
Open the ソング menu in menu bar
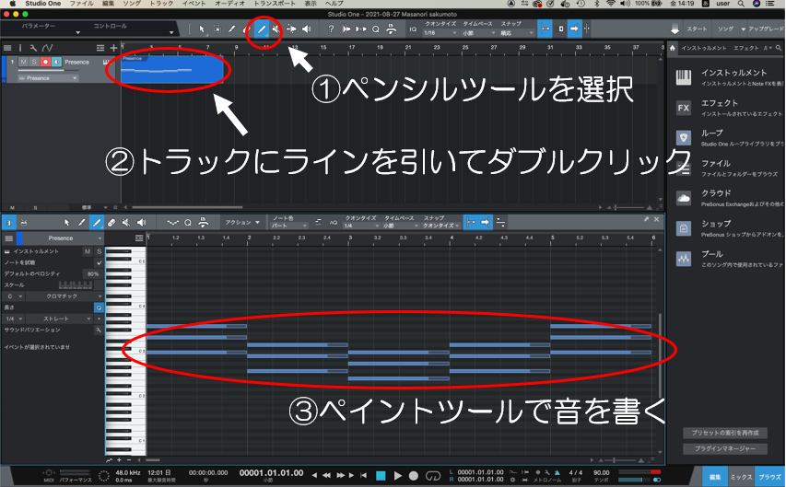pos(132,4)
